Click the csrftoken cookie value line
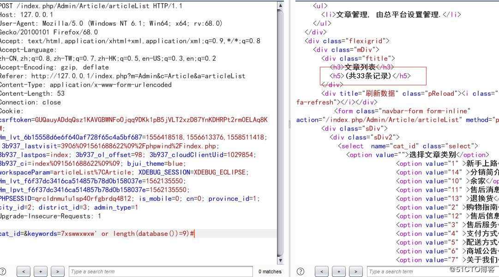 [x=134, y=120]
